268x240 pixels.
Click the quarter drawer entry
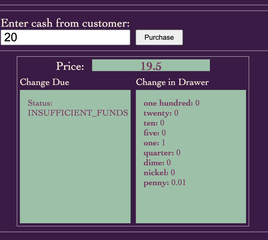[162, 153]
